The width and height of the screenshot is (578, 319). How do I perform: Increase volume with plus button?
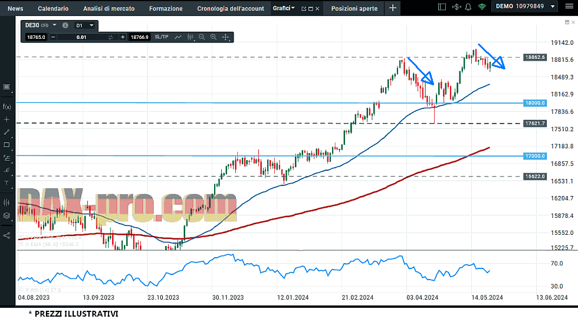(x=123, y=37)
